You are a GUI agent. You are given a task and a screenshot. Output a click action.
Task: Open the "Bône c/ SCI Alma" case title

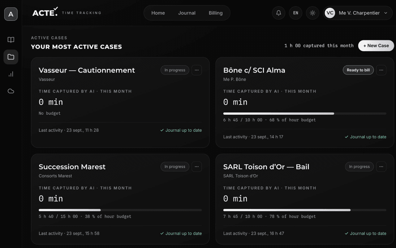(254, 70)
